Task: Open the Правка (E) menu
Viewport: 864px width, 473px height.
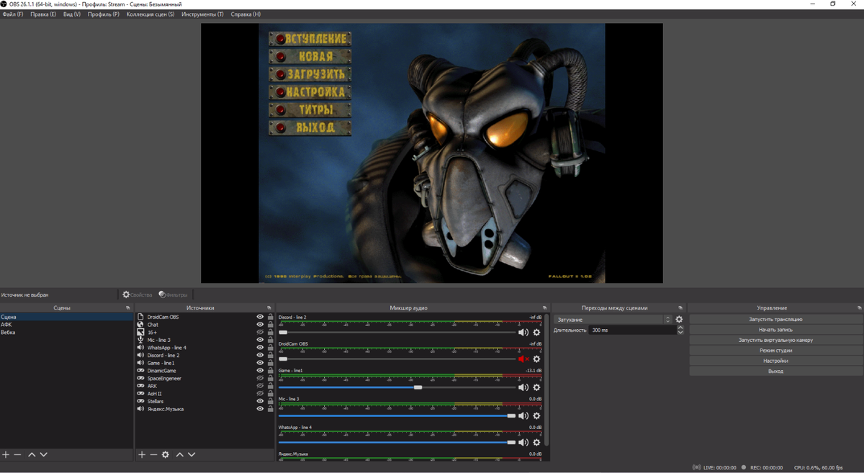Action: pos(43,14)
